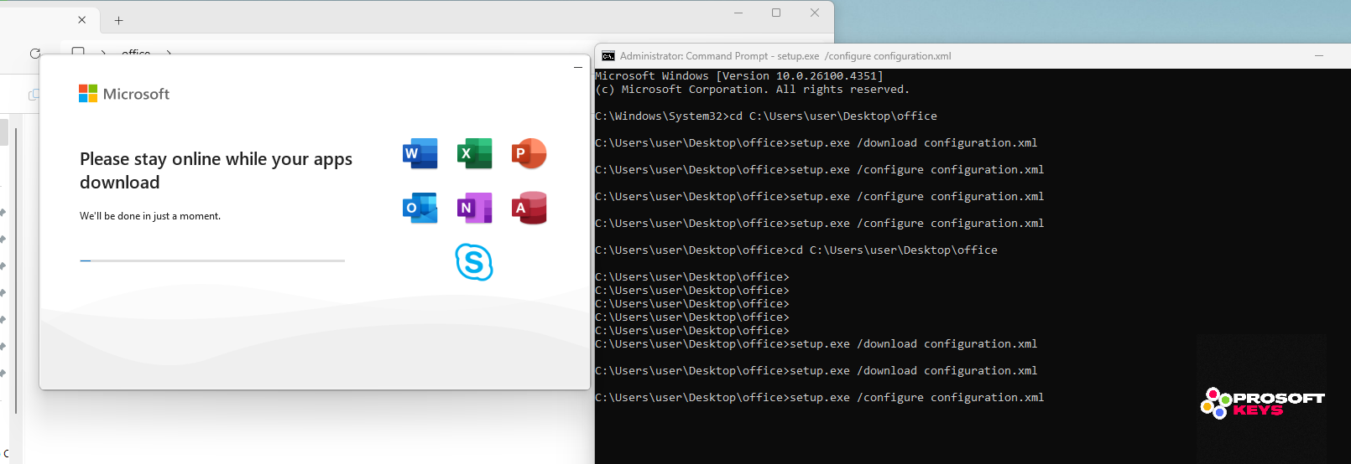
Task: Click the Outlook app icon
Action: tap(420, 208)
